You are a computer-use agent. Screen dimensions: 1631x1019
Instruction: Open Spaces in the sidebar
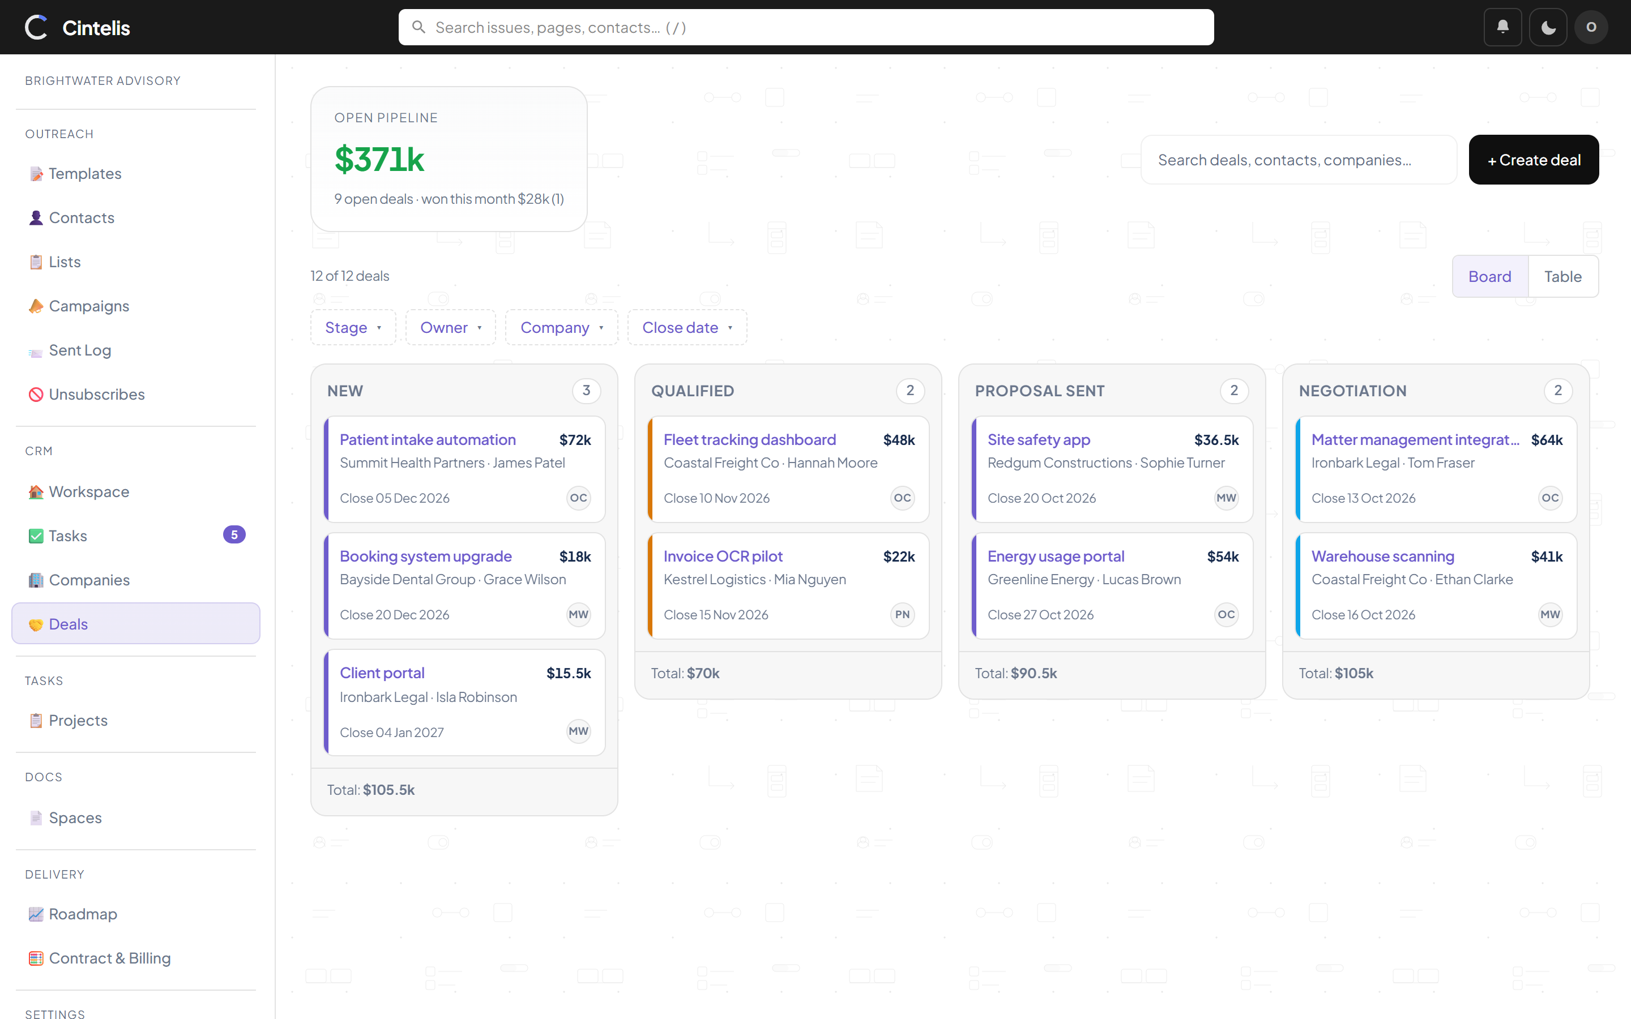pyautogui.click(x=135, y=817)
